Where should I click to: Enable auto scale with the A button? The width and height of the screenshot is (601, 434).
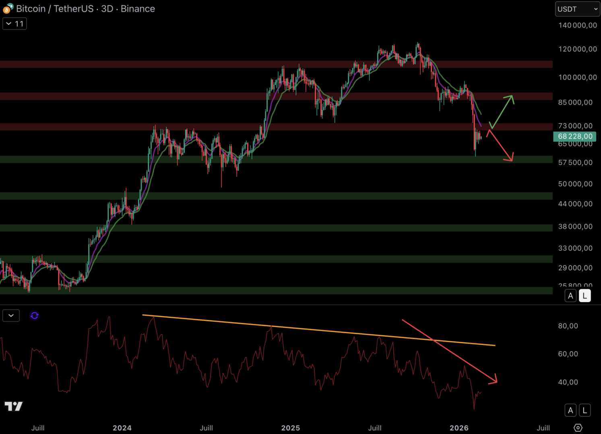click(x=570, y=295)
